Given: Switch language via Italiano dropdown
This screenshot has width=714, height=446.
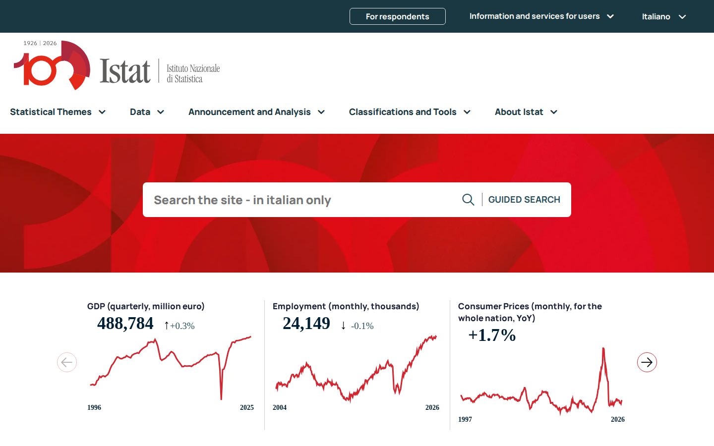Looking at the screenshot, I should [664, 16].
